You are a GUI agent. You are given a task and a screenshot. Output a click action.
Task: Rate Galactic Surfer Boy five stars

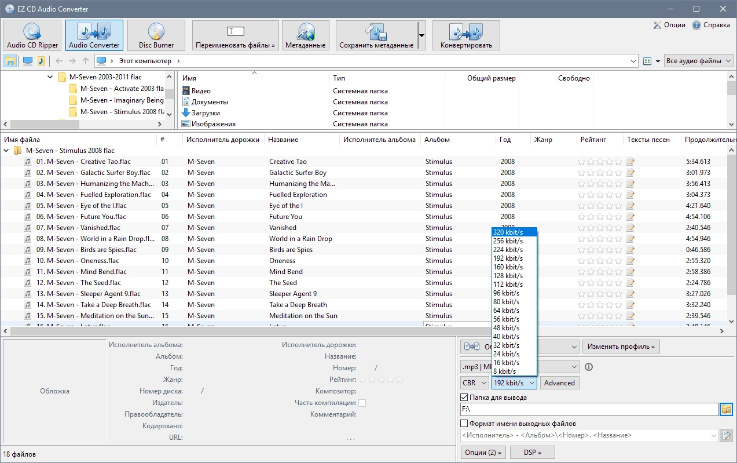619,173
